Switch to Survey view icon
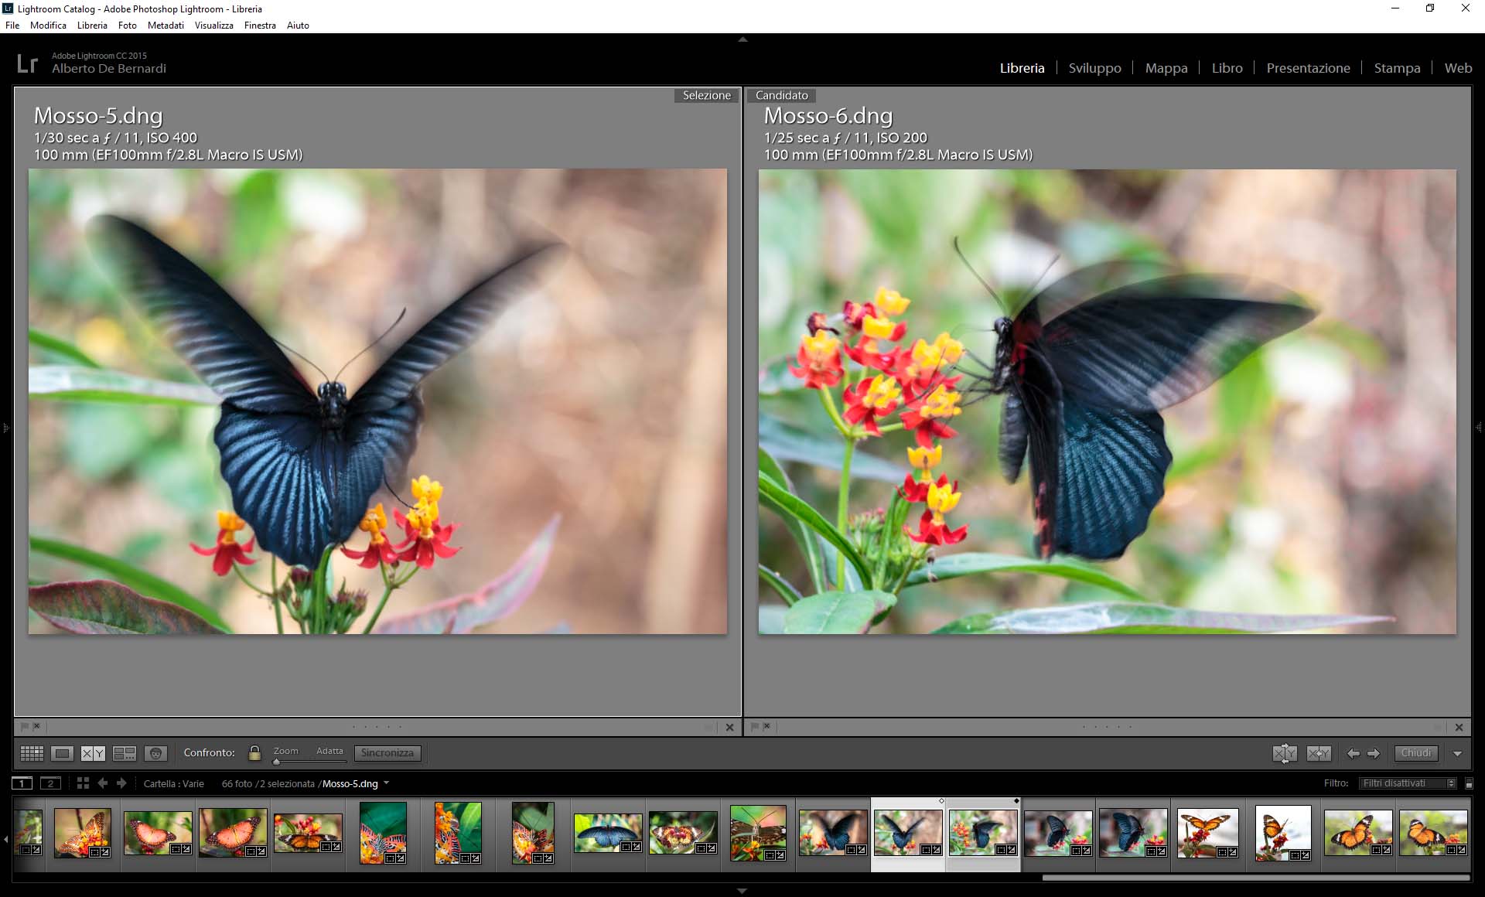 click(x=124, y=753)
